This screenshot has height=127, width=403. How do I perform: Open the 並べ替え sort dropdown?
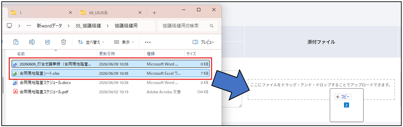91,42
